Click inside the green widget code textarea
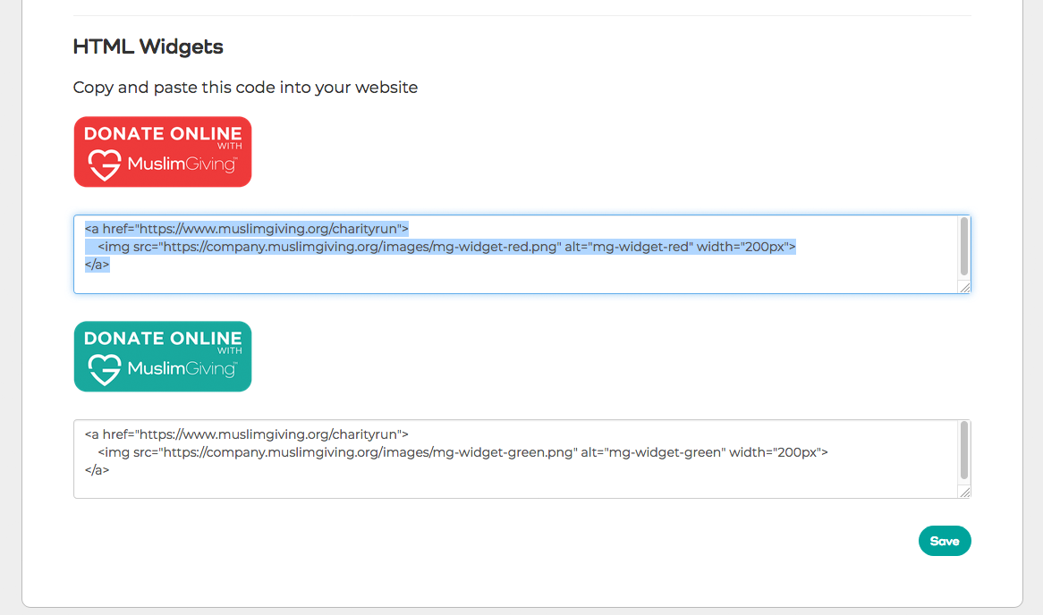 [x=522, y=459]
